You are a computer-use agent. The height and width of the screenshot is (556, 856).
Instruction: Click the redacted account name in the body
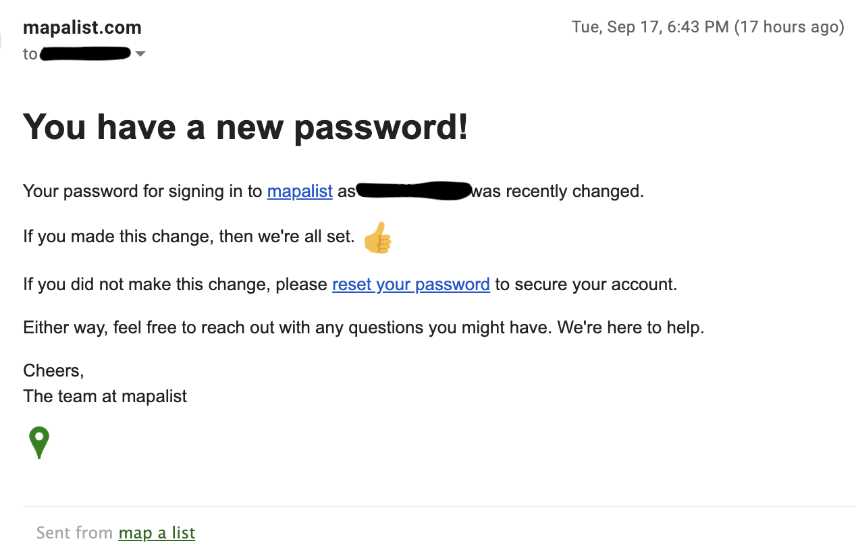(413, 191)
